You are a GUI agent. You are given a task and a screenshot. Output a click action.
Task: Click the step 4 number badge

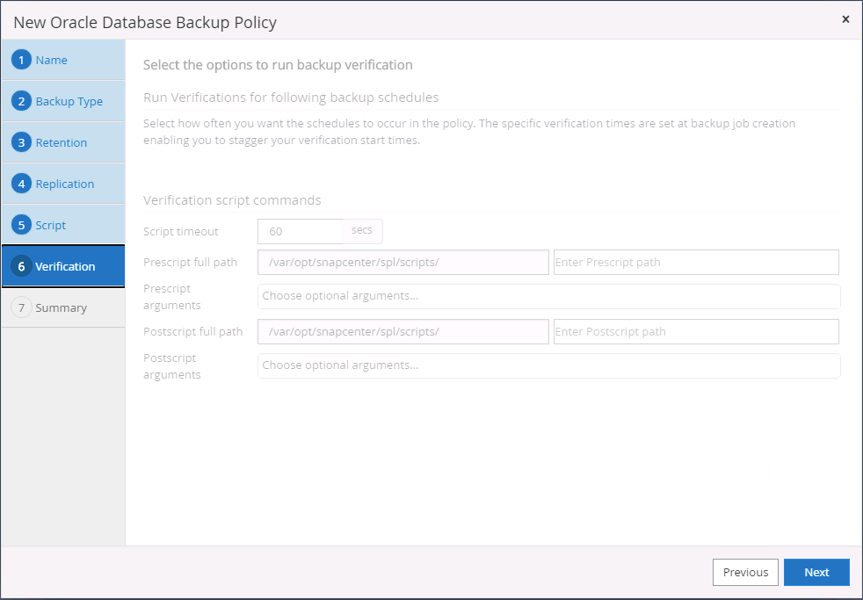[22, 184]
